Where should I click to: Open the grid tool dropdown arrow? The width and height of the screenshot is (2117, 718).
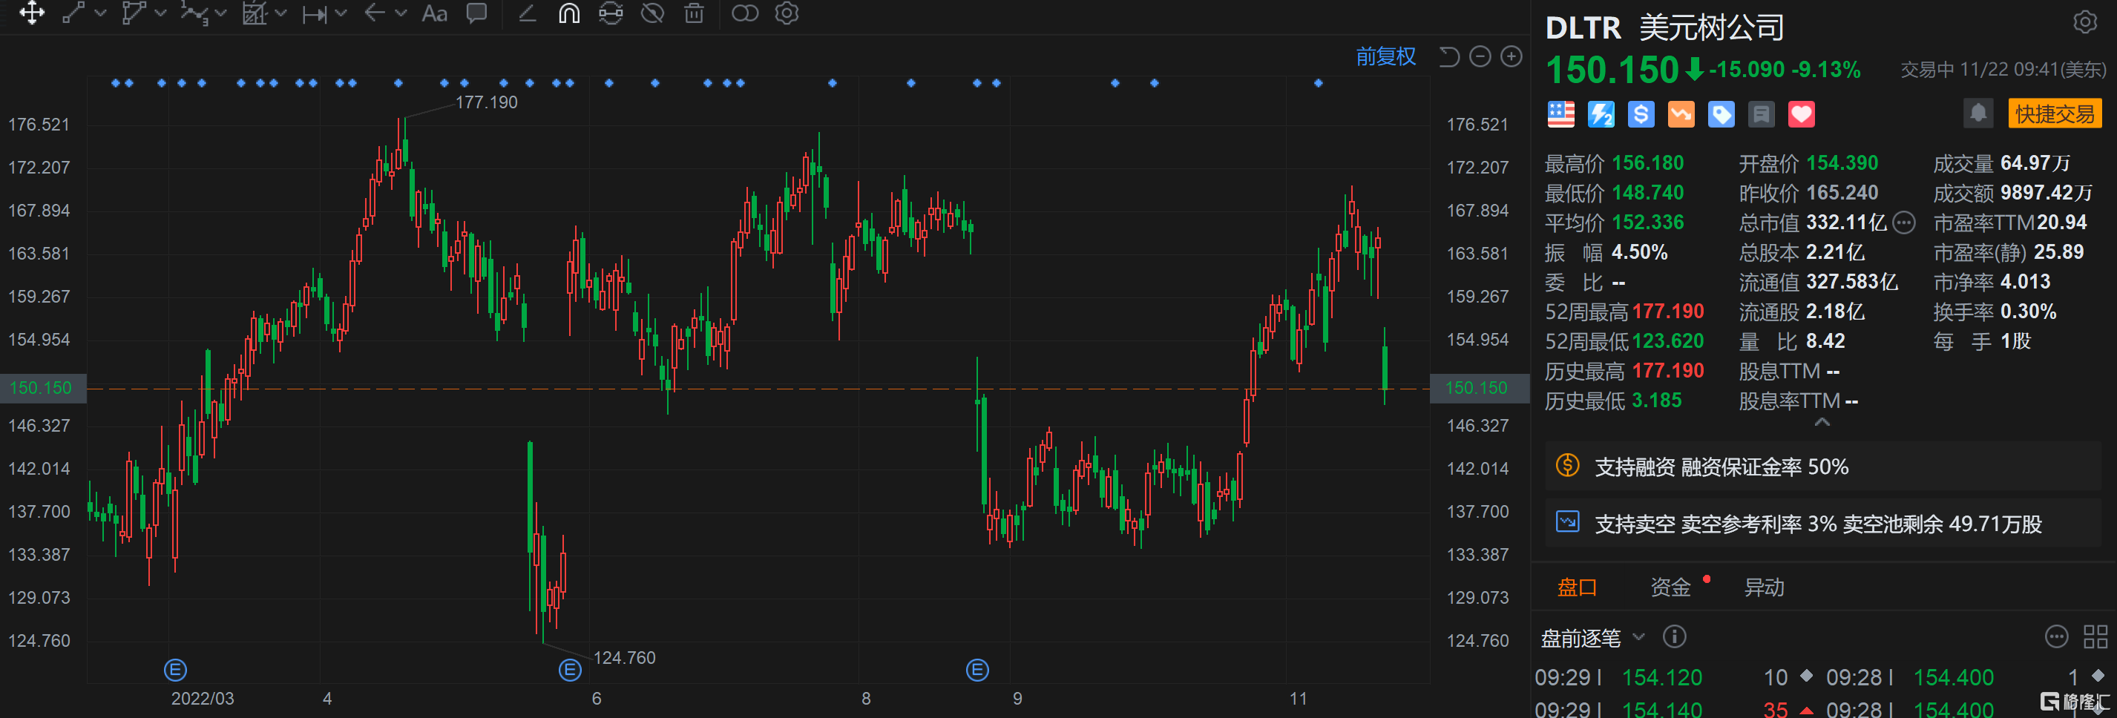coord(281,13)
